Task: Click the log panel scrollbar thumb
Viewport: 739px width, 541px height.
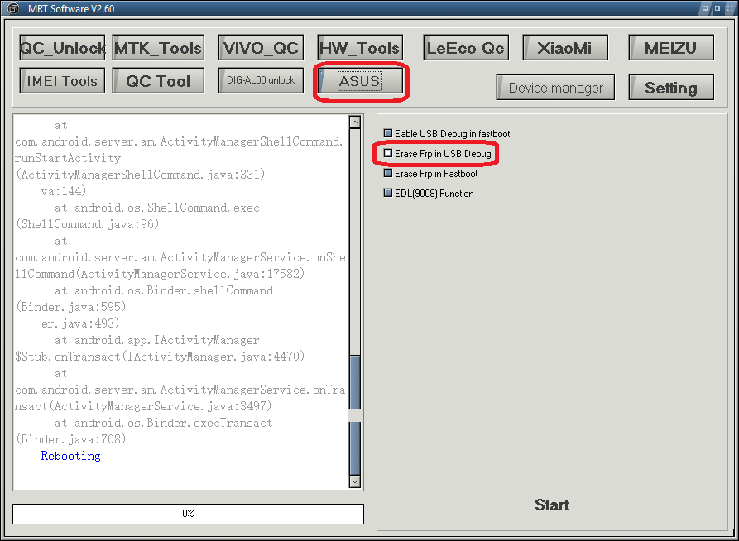Action: tap(354, 414)
